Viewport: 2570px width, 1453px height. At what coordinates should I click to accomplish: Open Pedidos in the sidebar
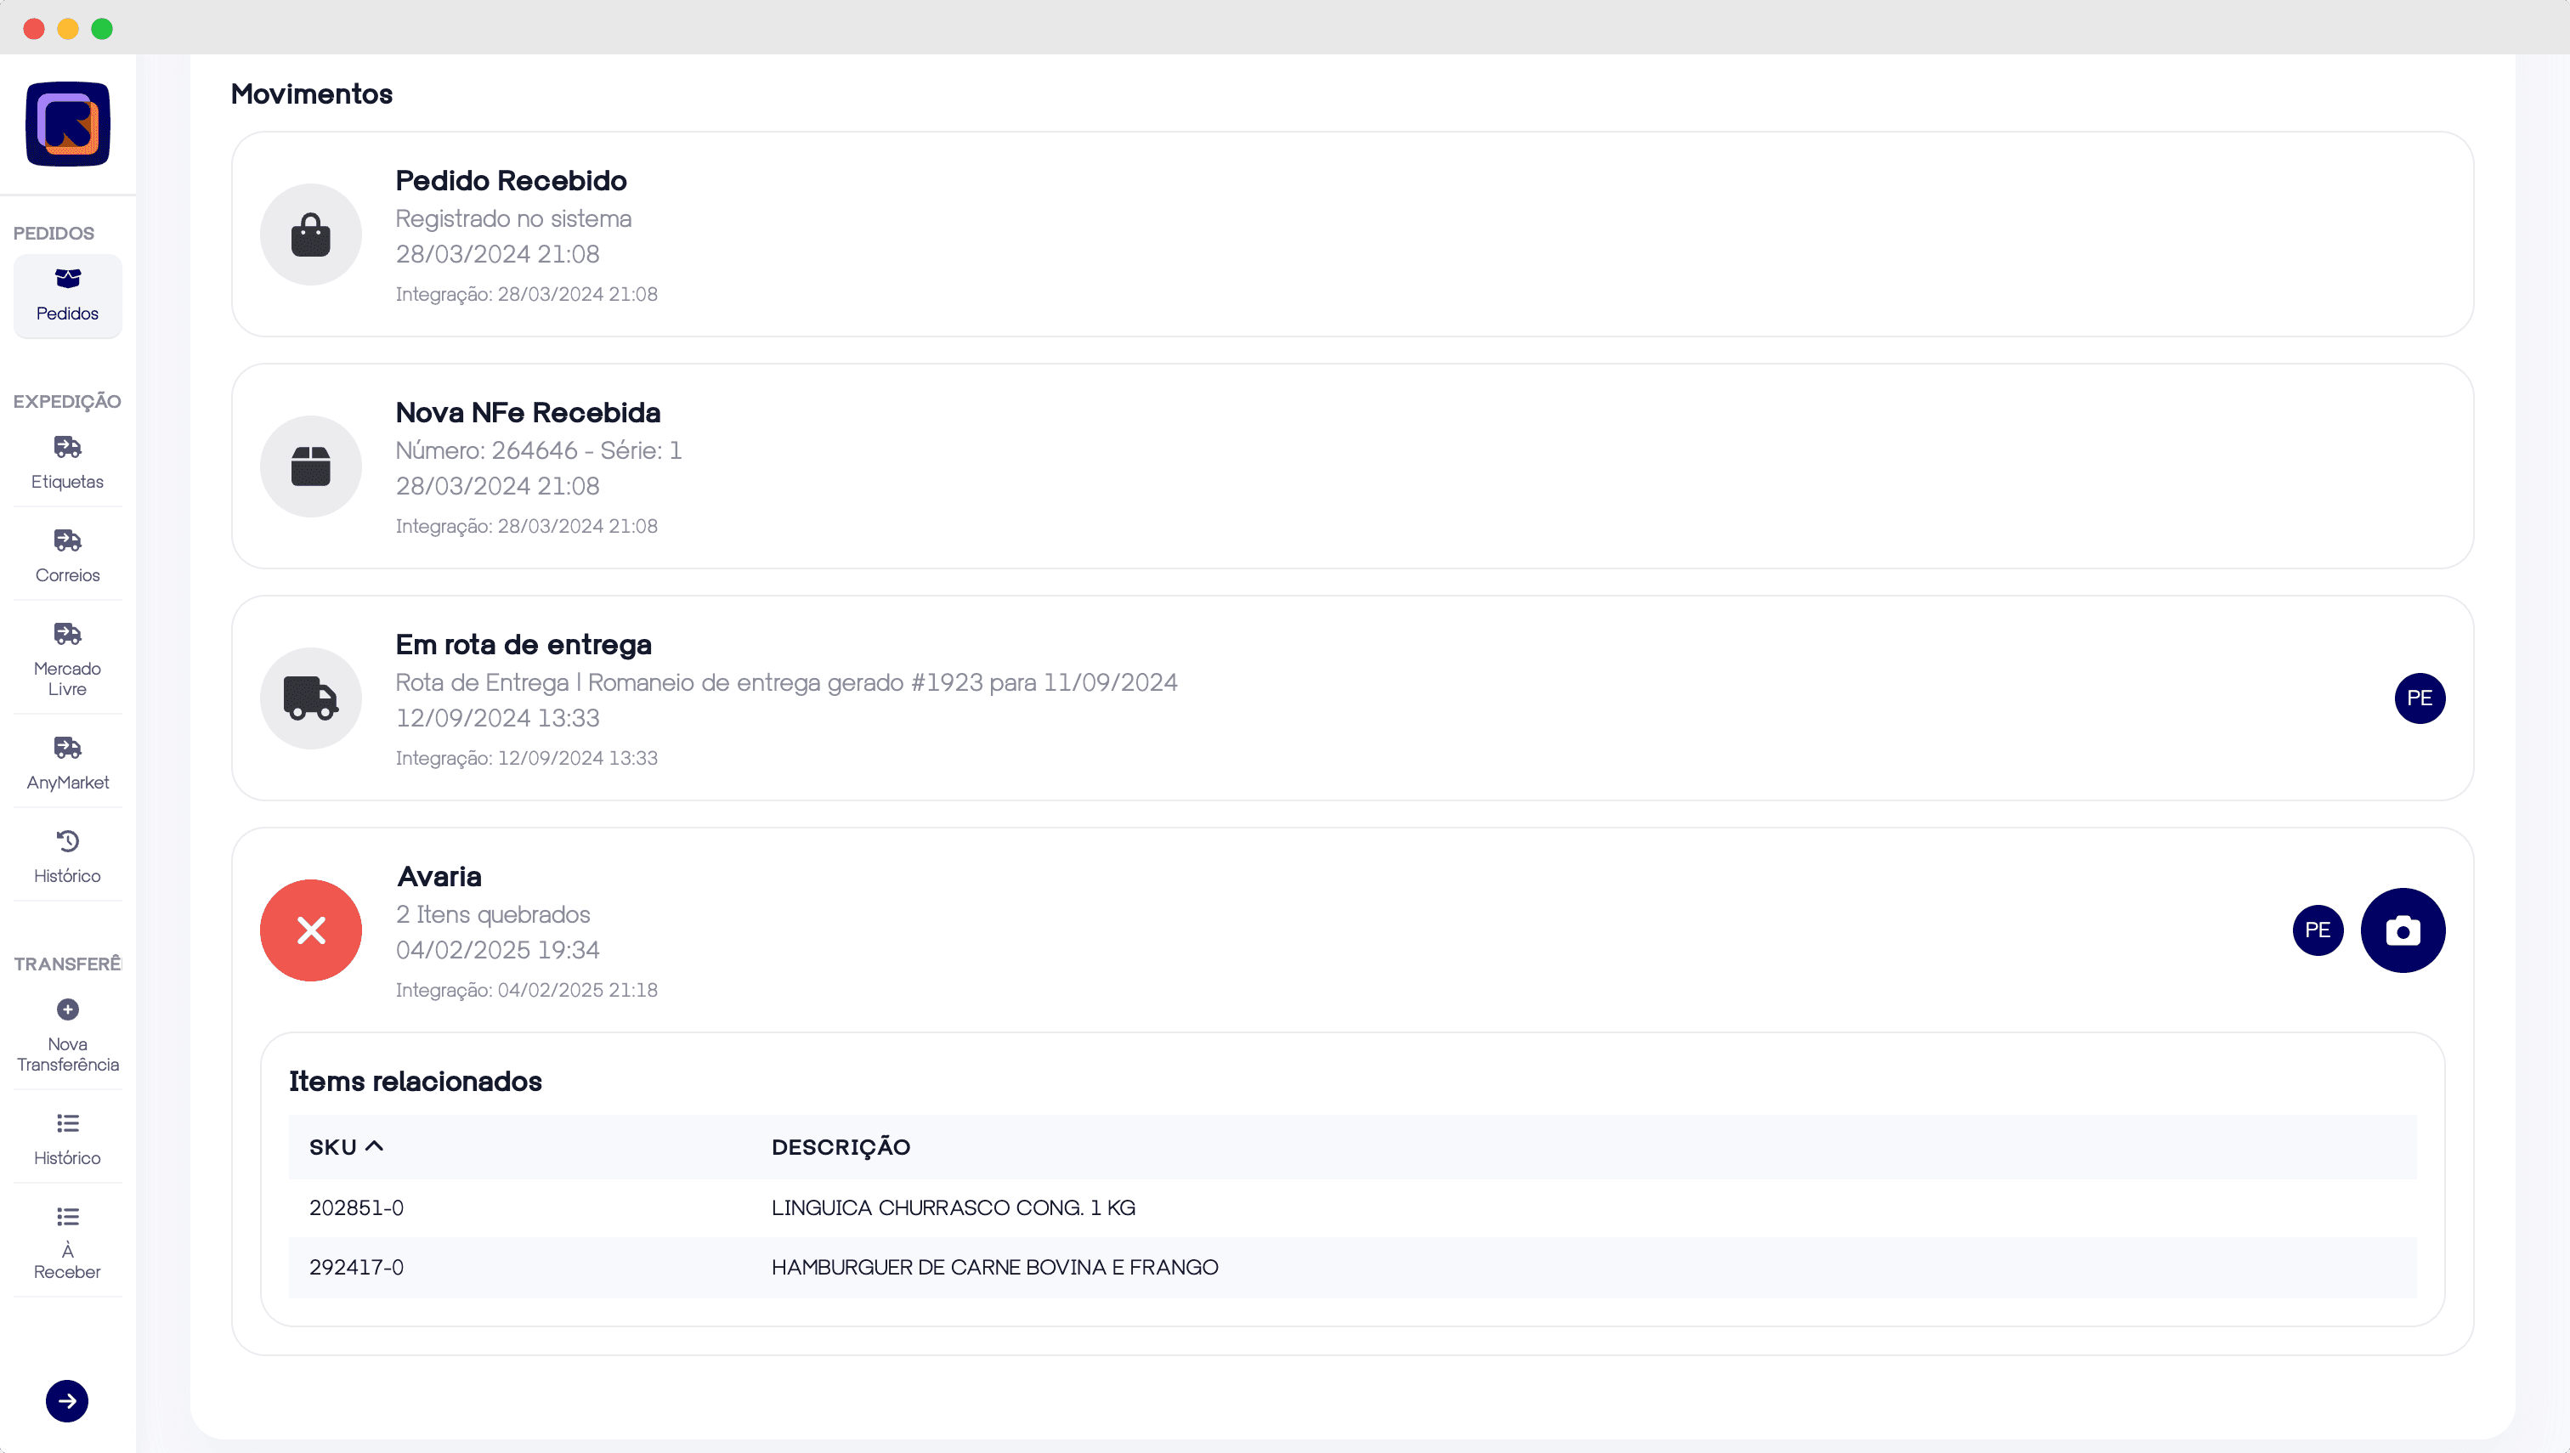[x=68, y=294]
